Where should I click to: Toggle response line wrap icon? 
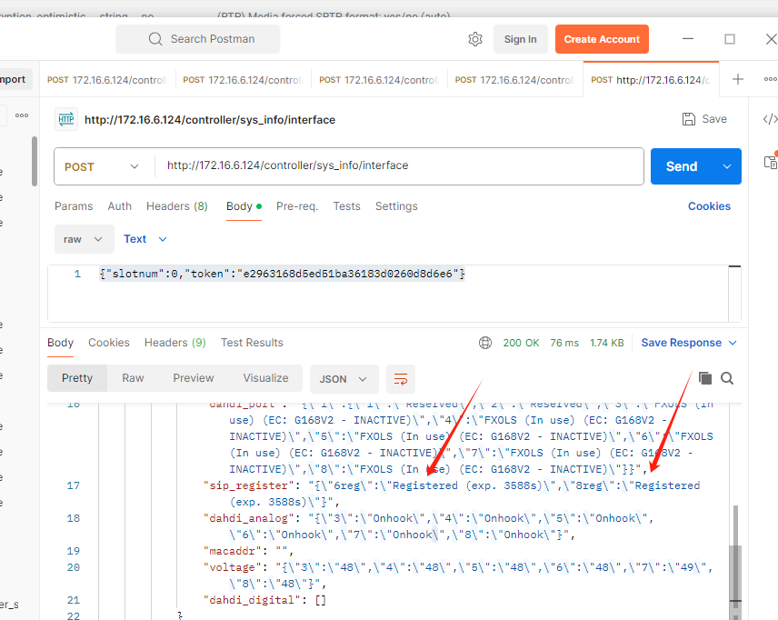(401, 379)
